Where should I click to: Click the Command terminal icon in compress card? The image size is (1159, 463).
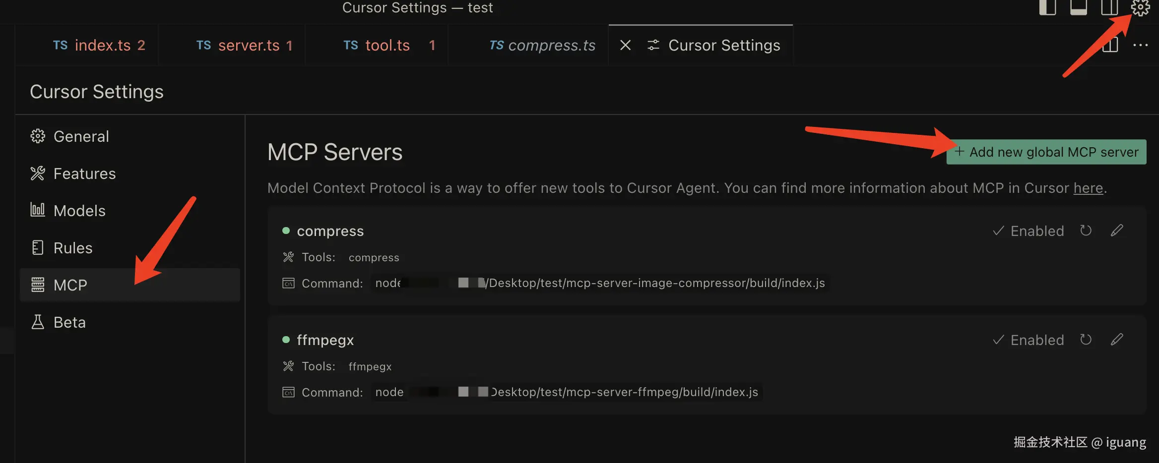click(288, 283)
